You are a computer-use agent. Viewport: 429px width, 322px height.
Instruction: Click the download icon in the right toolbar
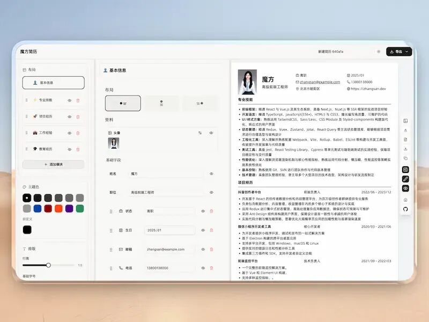(x=405, y=149)
